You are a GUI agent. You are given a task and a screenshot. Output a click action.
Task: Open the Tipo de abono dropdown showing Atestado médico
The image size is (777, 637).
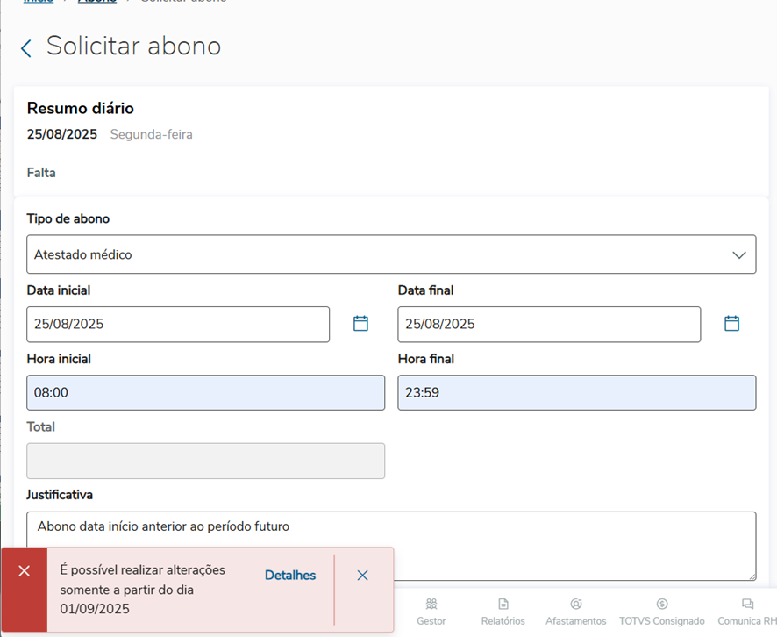point(377,254)
